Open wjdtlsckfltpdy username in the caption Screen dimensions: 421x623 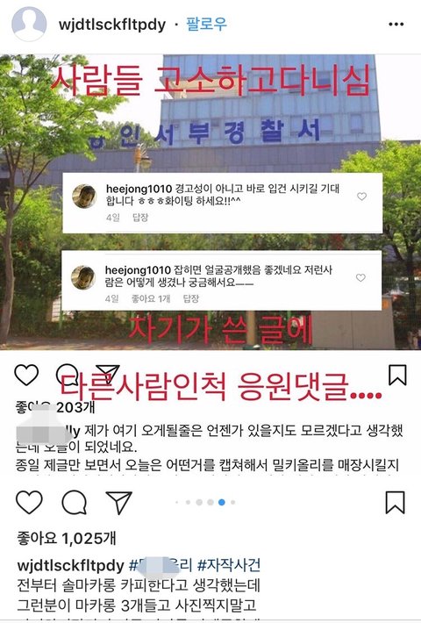click(71, 565)
